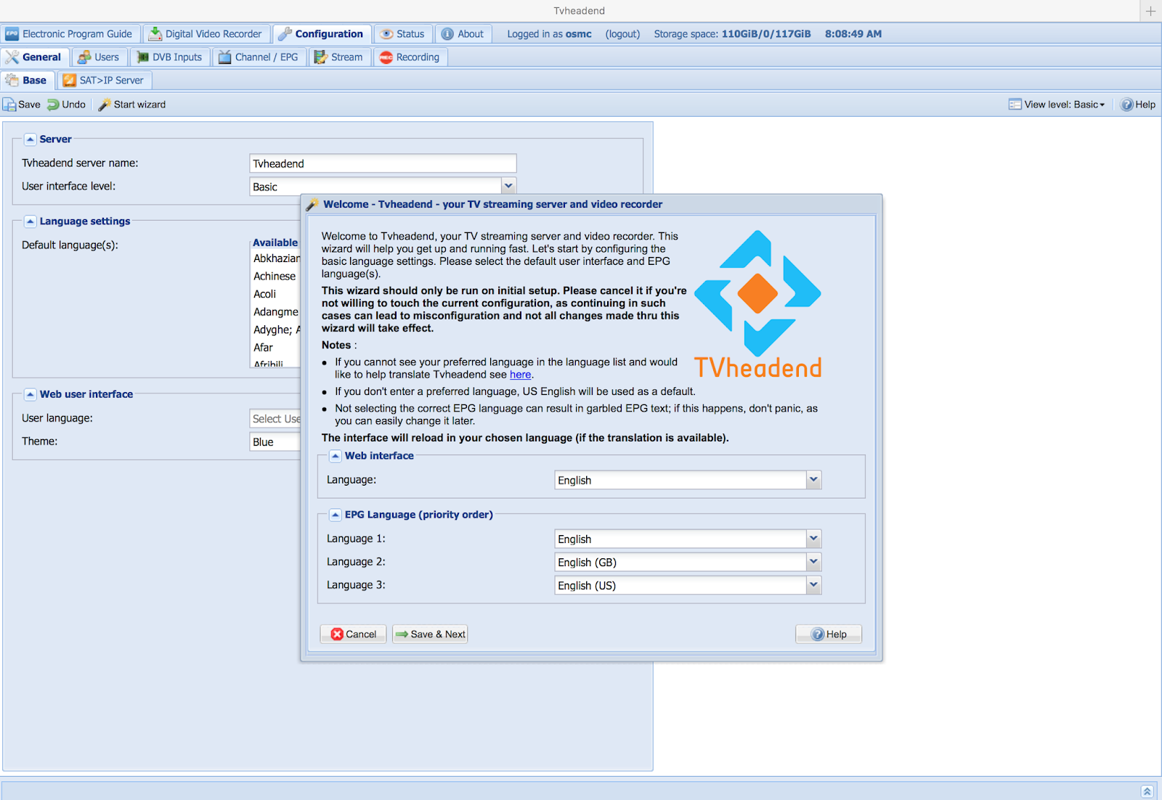
Task: Click the Theme Blue field
Action: coord(275,442)
